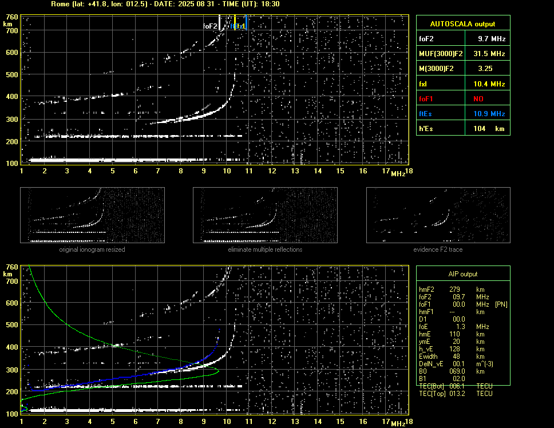This screenshot has height=428, width=554.
Task: Select the AIP foF2 09.7 MHz row
Action: [x=454, y=297]
